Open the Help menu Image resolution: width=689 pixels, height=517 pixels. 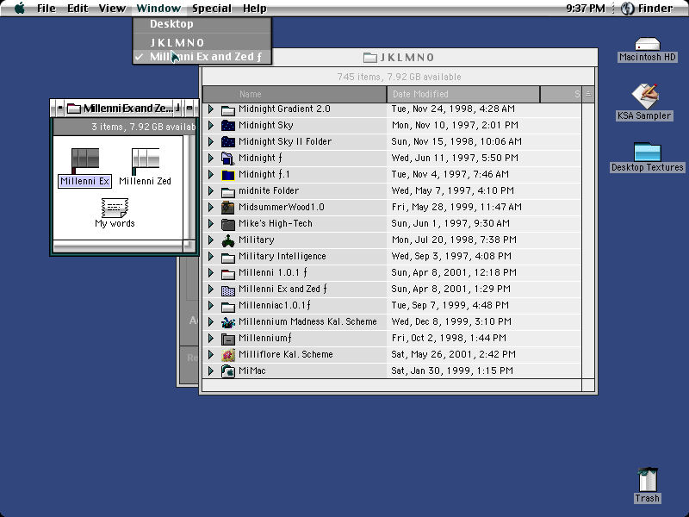click(255, 9)
